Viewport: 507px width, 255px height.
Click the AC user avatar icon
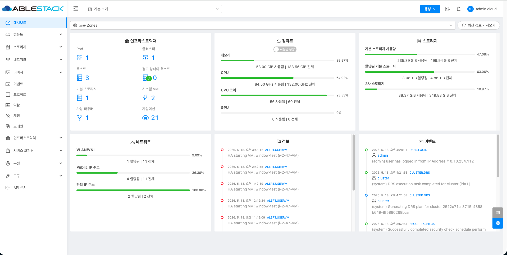point(470,9)
